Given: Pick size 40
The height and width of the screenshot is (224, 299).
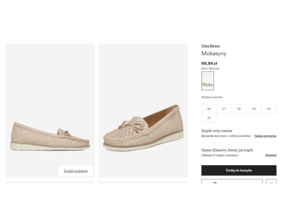Looking at the screenshot, I should point(269,109).
